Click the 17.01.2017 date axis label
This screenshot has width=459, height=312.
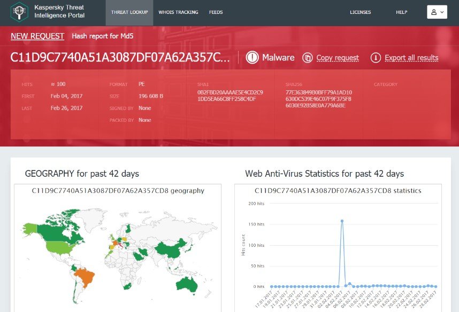[264, 299]
